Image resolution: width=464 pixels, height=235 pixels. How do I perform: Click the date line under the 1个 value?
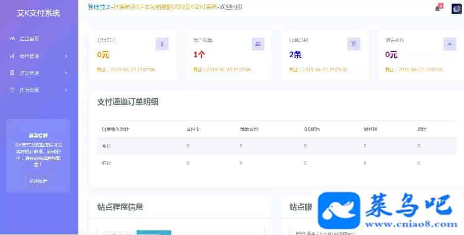[x=222, y=70]
